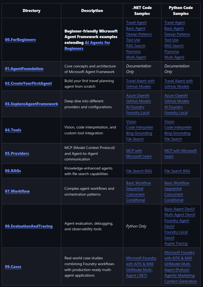Image resolution: width=203 pixels, height=287 pixels.
Task: Open Python Azure OpenAI sample link
Action: tap(176, 96)
